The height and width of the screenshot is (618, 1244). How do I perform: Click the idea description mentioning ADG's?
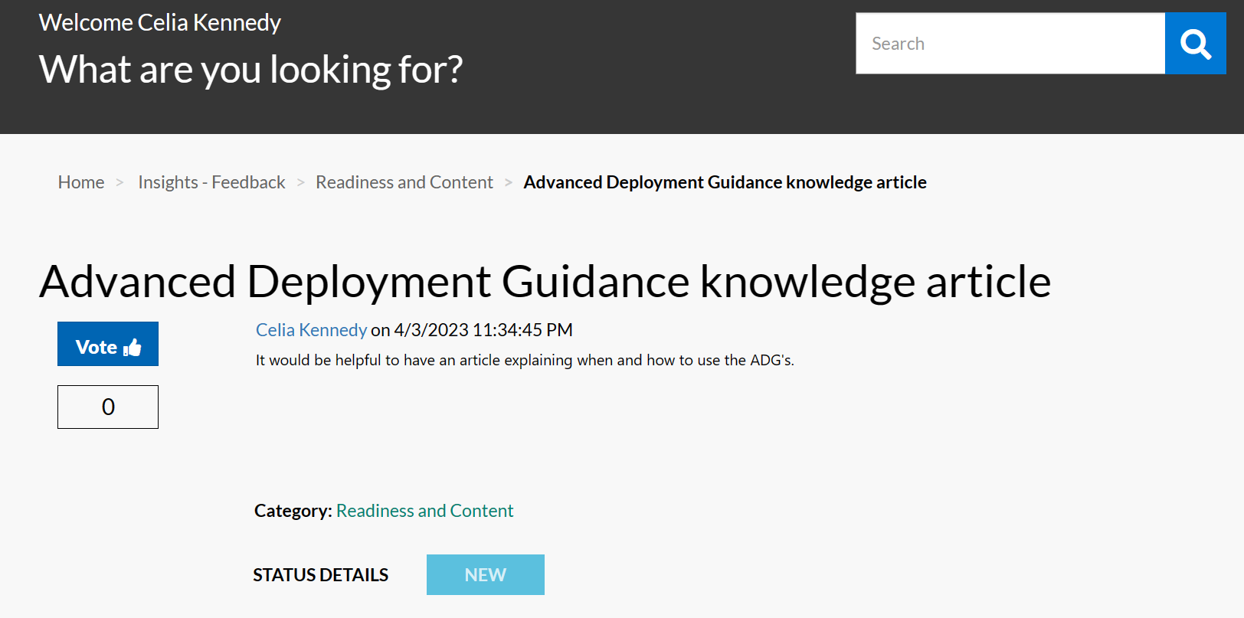tap(525, 360)
